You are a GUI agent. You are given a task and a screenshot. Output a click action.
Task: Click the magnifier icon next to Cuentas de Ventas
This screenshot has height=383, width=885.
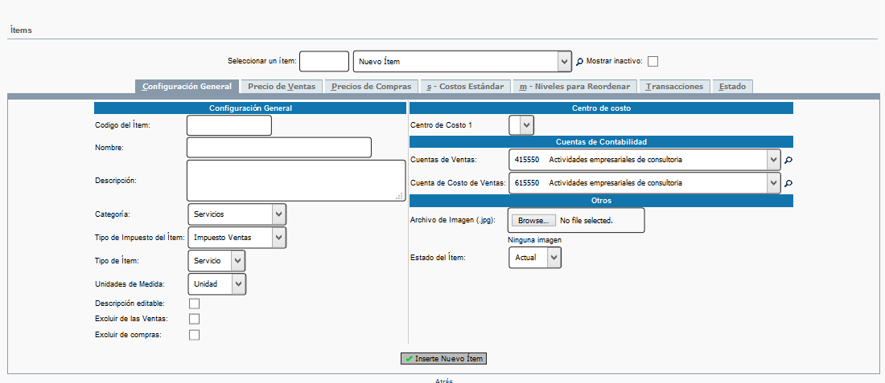(788, 161)
